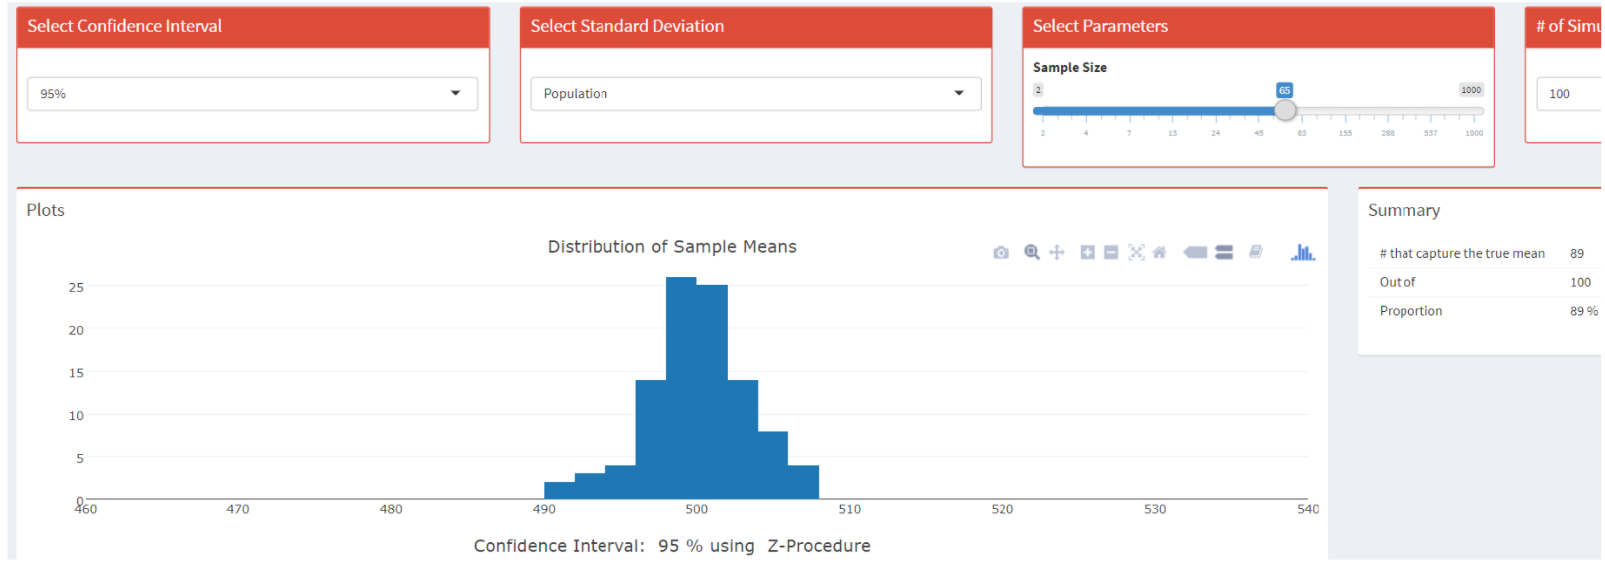Click the y-axis tick label 25
The height and width of the screenshot is (578, 1605).
(x=76, y=287)
